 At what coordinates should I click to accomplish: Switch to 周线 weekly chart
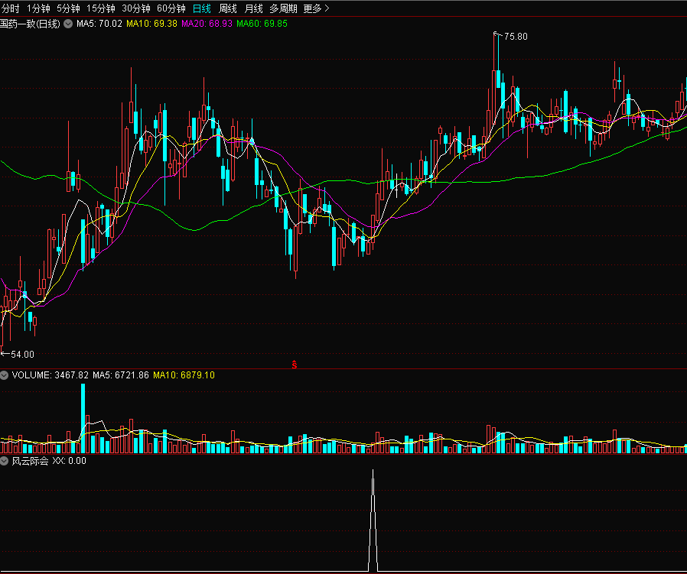pyautogui.click(x=228, y=8)
